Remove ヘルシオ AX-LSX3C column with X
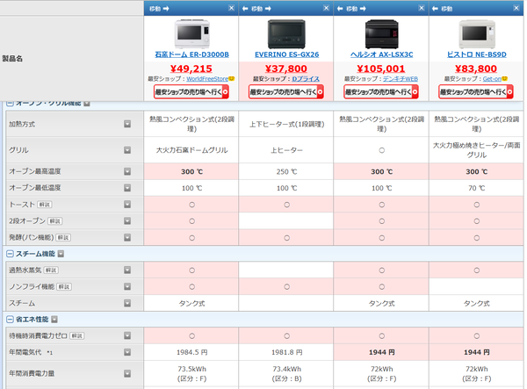This screenshot has height=389, width=527. (x=421, y=8)
